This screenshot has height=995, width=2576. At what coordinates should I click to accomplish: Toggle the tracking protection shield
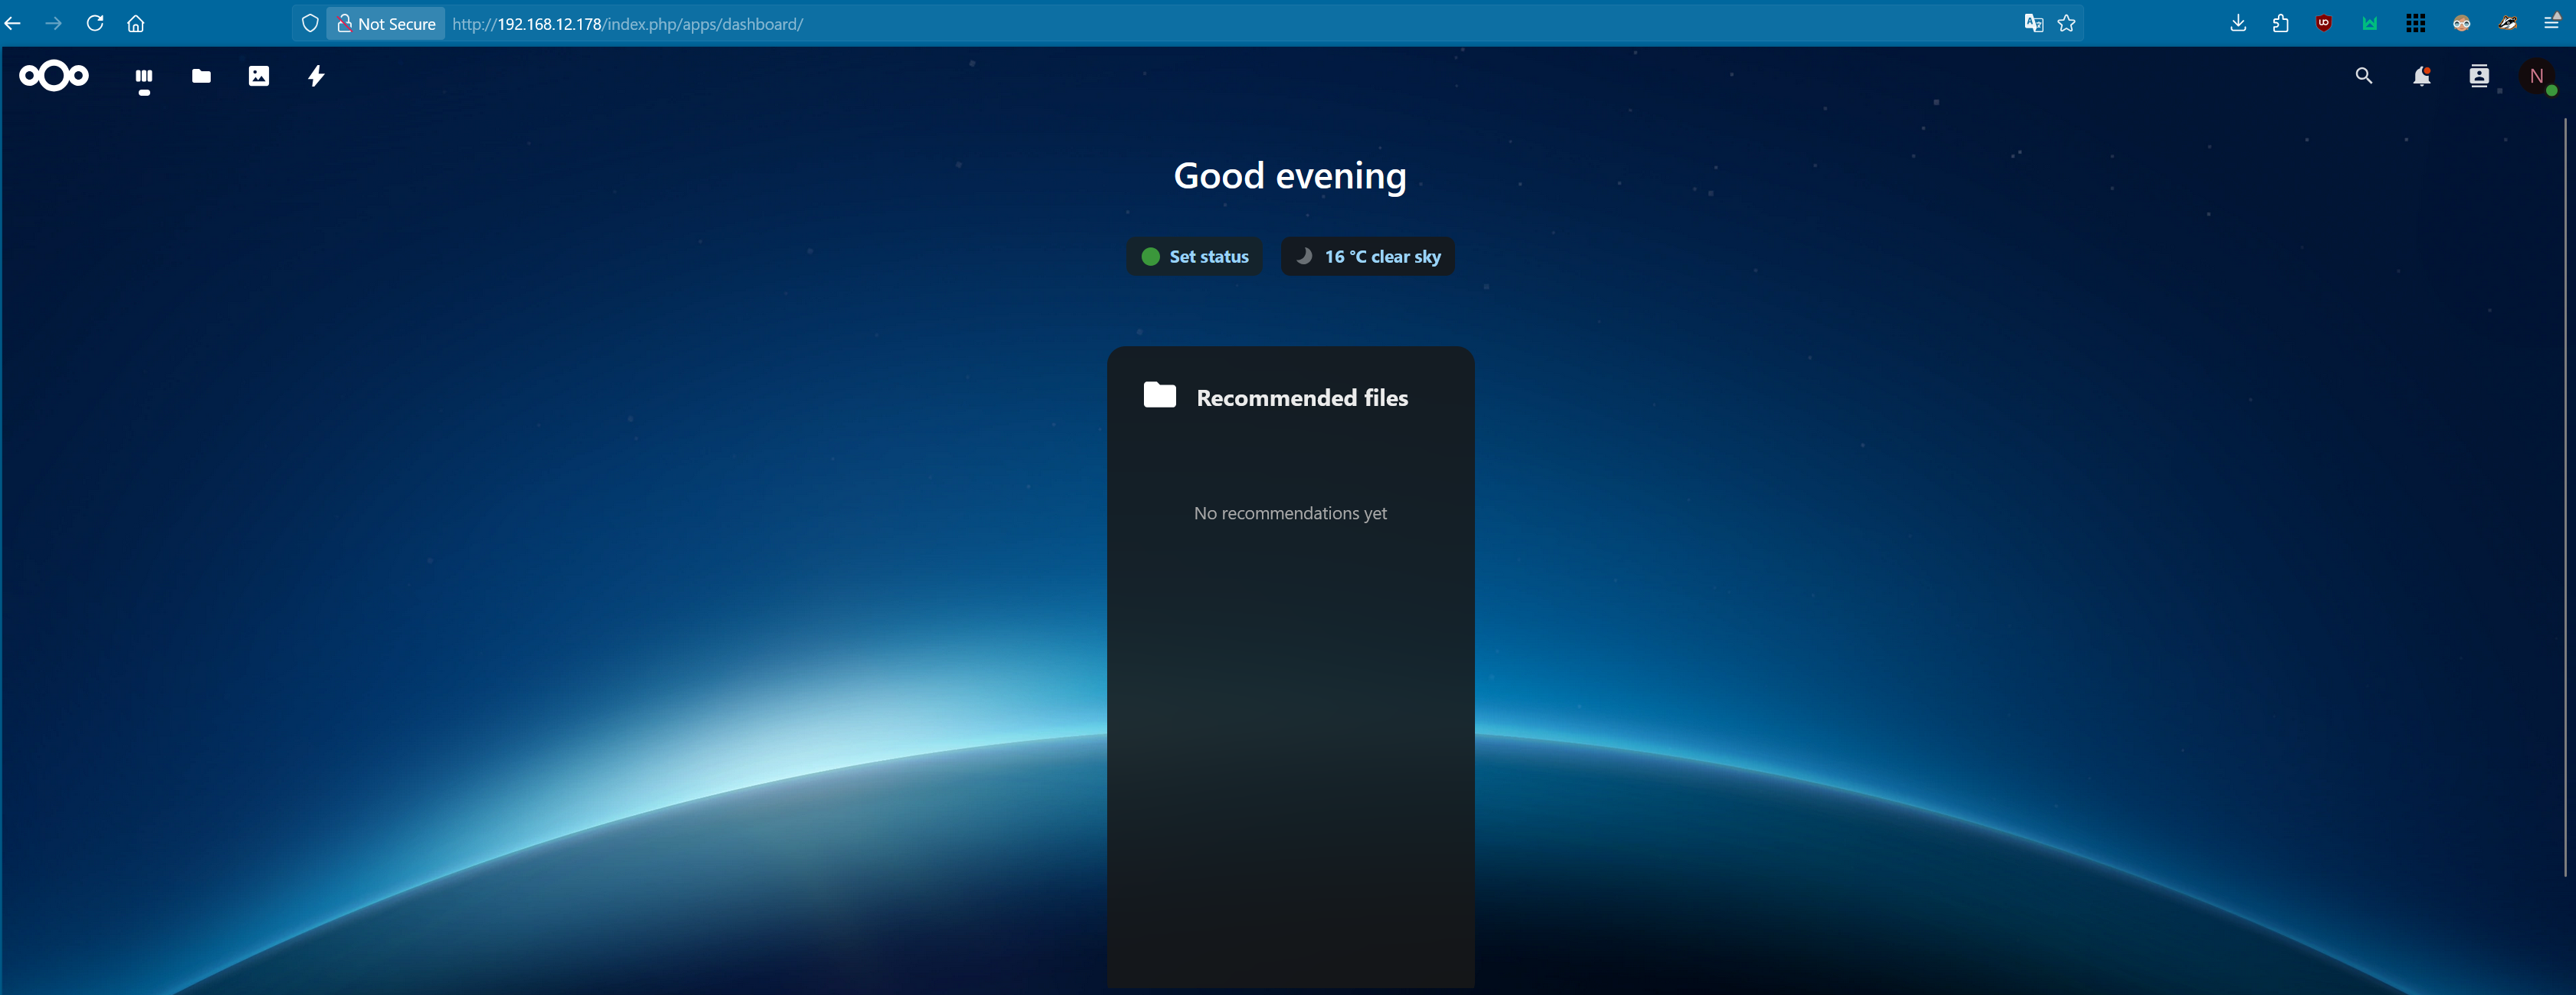pos(310,22)
